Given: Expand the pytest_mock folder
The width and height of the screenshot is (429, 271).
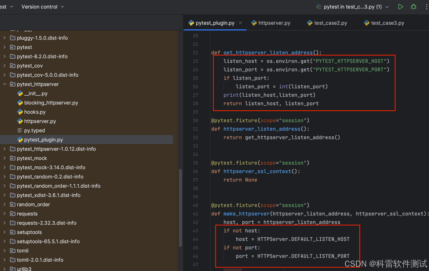Looking at the screenshot, I should coord(5,158).
